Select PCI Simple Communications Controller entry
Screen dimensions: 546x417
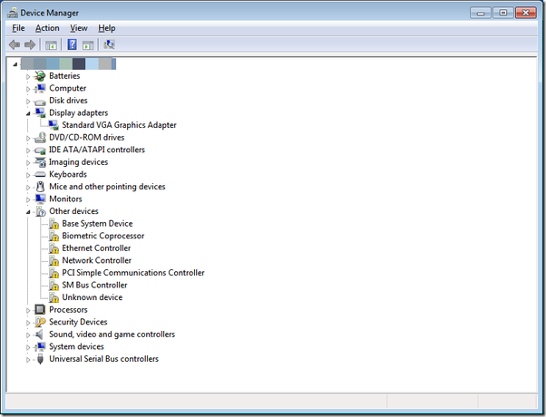[132, 273]
